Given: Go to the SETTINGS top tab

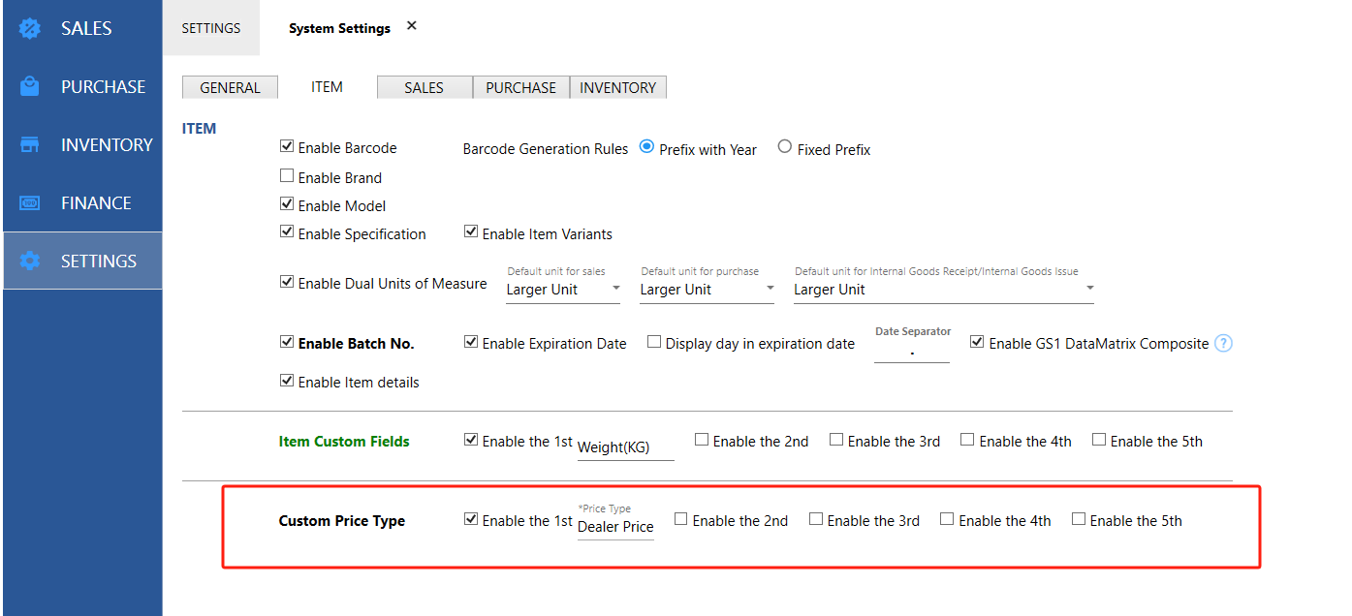Looking at the screenshot, I should tap(211, 28).
